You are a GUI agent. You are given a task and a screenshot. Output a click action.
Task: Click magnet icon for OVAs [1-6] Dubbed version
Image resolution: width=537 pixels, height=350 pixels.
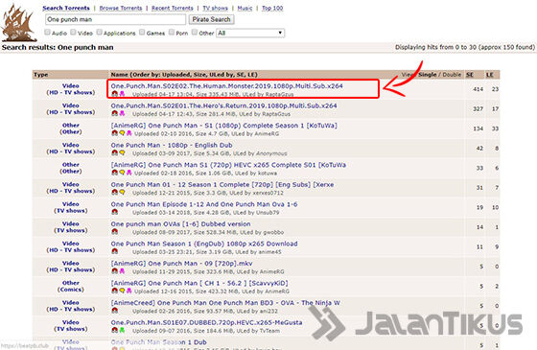click(115, 231)
